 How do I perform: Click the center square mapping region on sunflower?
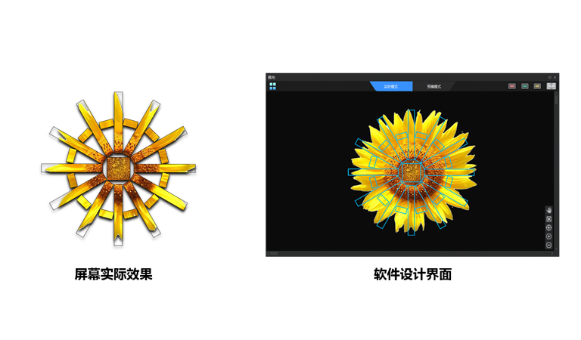click(410, 172)
